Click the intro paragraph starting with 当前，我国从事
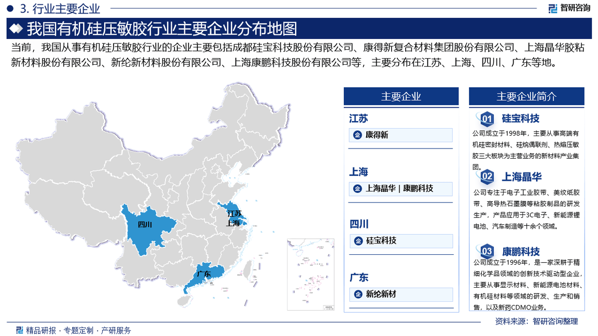The width and height of the screenshot is (598, 336). pos(298,55)
